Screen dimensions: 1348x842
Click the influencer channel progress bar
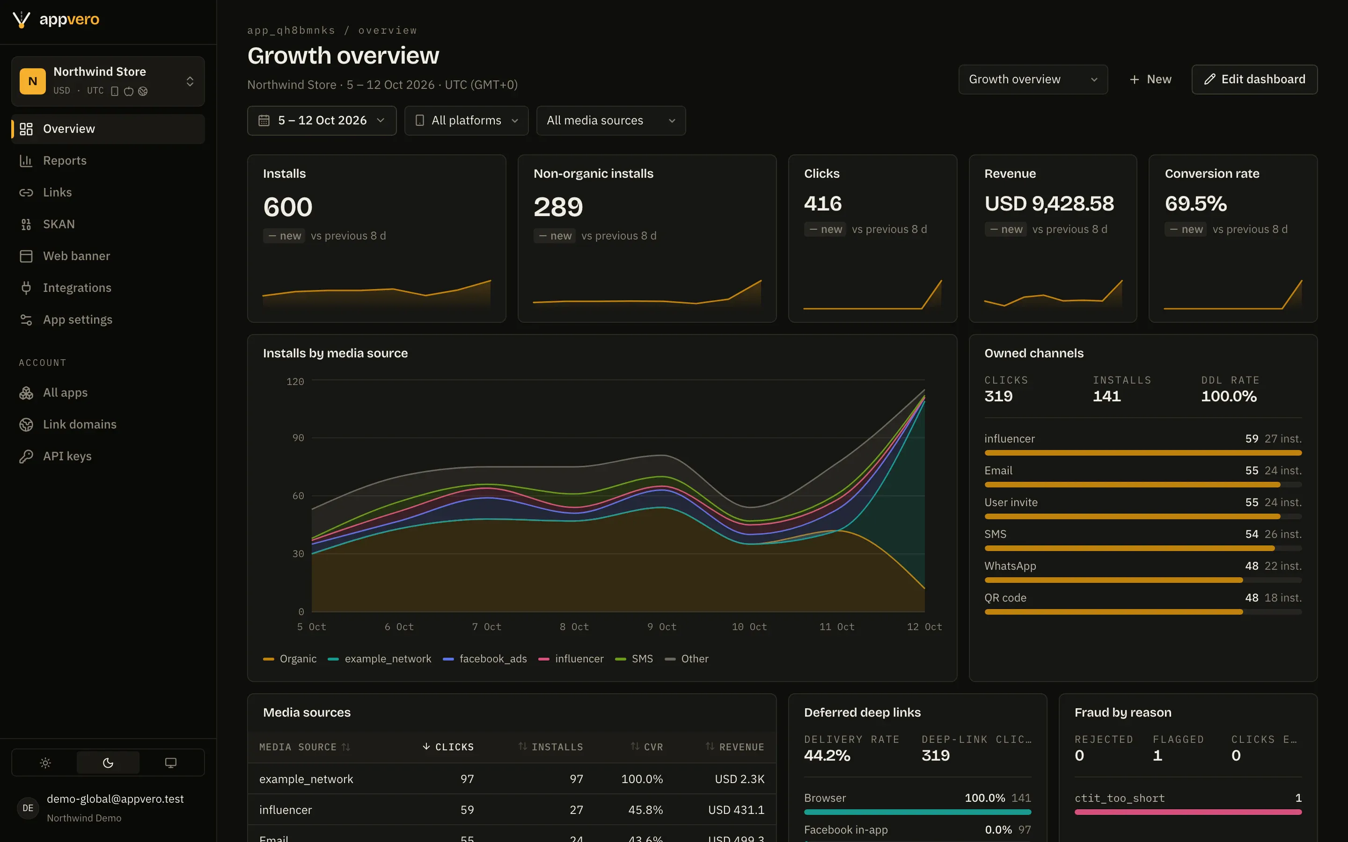[1143, 453]
